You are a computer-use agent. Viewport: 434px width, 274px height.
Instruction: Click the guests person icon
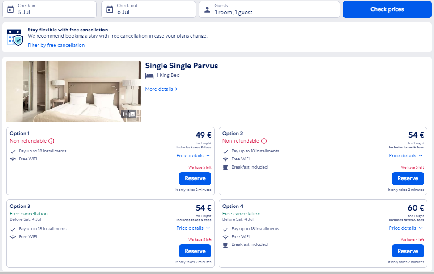pyautogui.click(x=207, y=9)
